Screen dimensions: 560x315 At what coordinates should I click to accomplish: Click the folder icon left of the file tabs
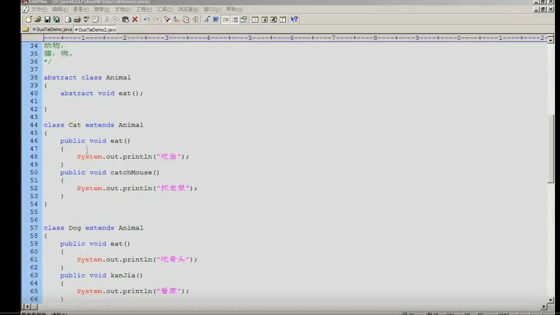tap(26, 29)
